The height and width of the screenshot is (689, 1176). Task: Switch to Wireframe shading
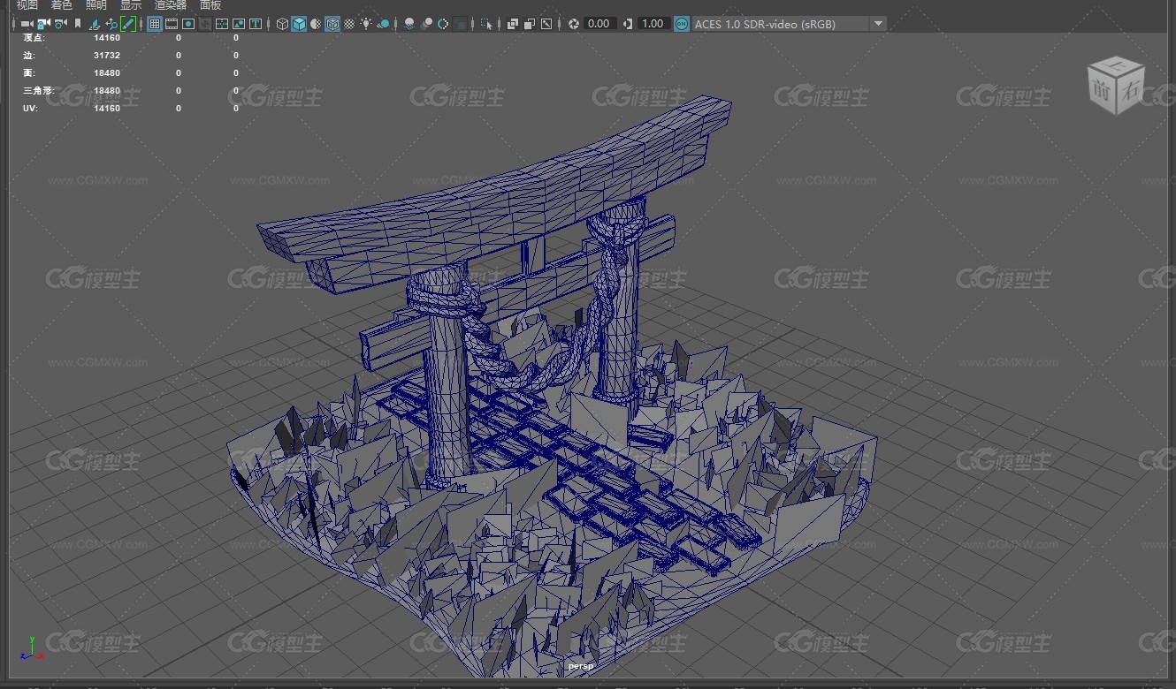[x=282, y=24]
